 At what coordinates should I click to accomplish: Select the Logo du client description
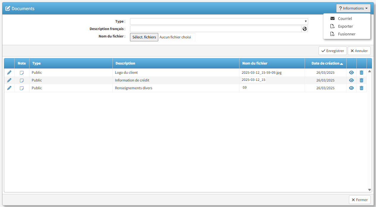pos(126,73)
